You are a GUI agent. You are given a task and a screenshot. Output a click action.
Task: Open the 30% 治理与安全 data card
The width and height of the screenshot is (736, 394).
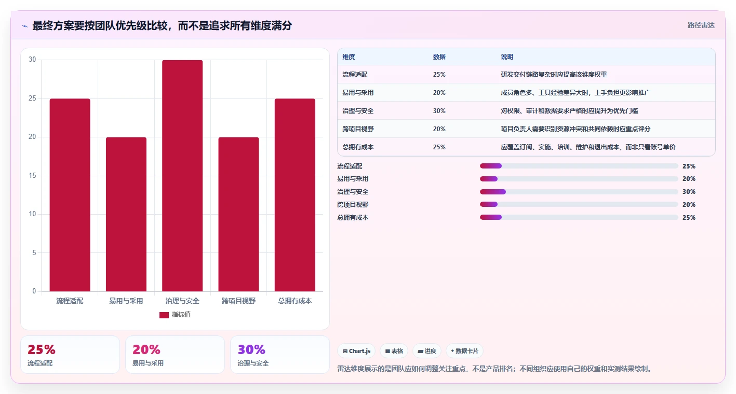280,355
